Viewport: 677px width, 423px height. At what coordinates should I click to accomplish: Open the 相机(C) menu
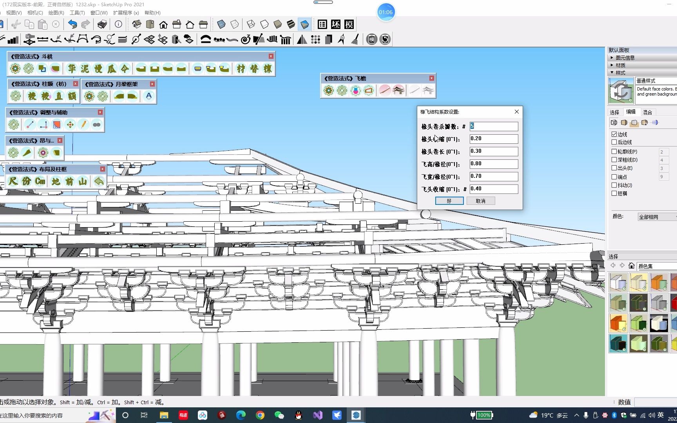point(35,13)
